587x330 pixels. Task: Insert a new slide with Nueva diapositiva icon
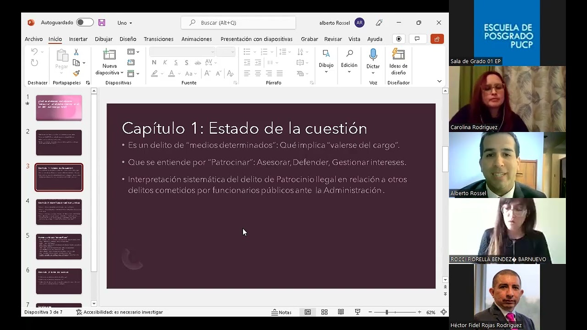tap(109, 55)
